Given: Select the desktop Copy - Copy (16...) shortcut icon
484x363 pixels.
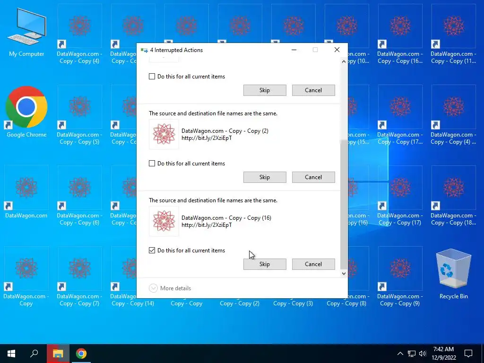Looking at the screenshot, I should tap(400, 34).
